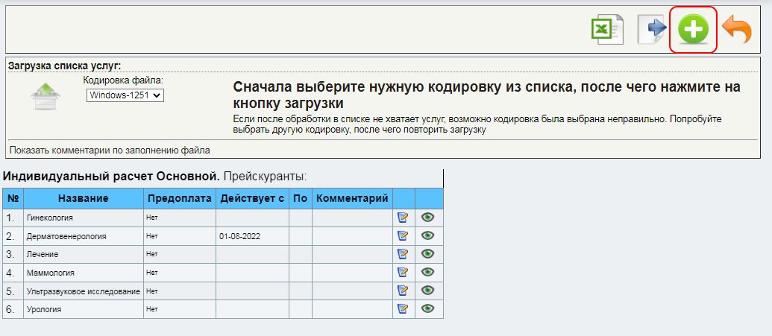Edit the Дерматовенерология price list

tap(404, 235)
